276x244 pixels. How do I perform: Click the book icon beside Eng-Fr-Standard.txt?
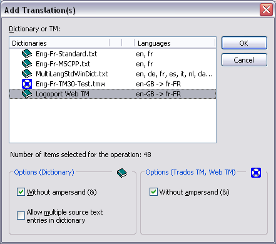click(27, 54)
